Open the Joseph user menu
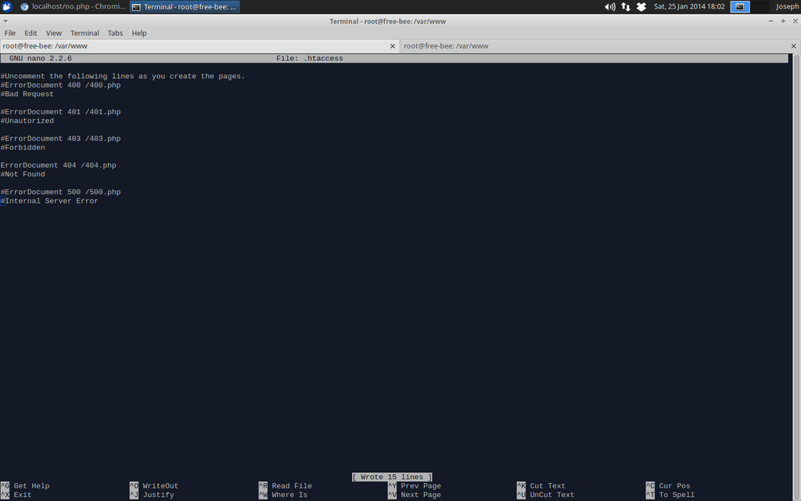This screenshot has width=801, height=501. pos(786,6)
